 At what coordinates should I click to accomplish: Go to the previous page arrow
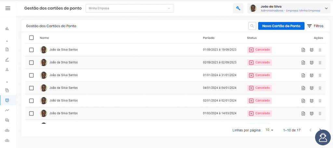coord(311,130)
